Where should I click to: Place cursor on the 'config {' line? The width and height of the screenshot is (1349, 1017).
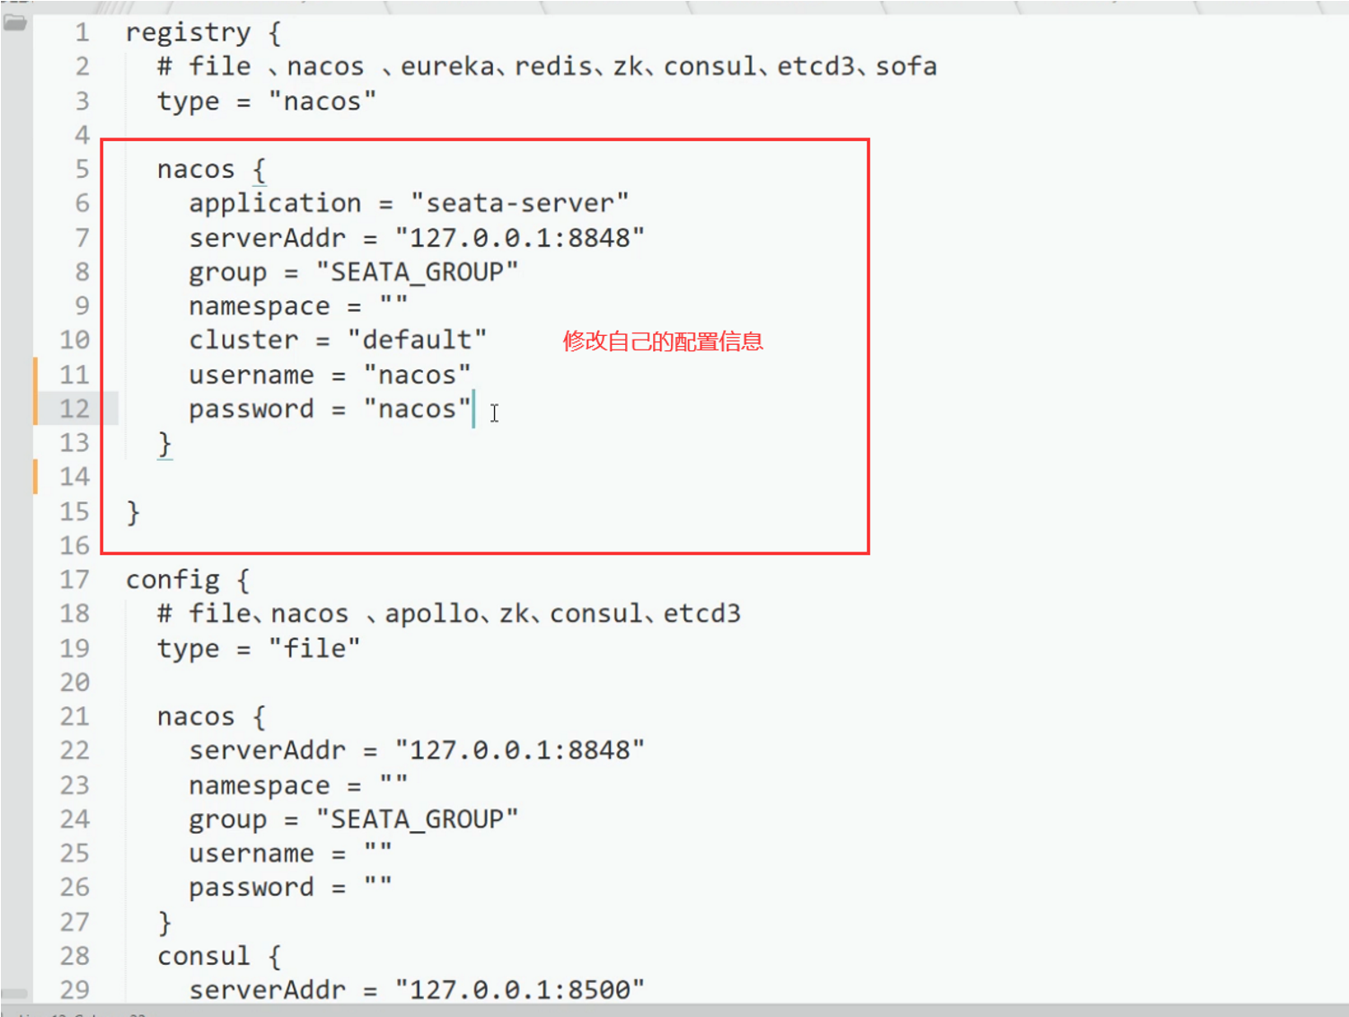pos(188,580)
